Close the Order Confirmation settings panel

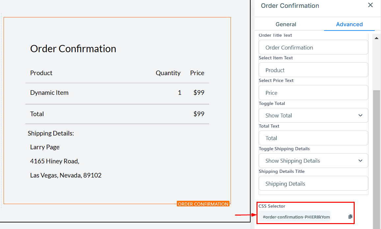pyautogui.click(x=370, y=5)
